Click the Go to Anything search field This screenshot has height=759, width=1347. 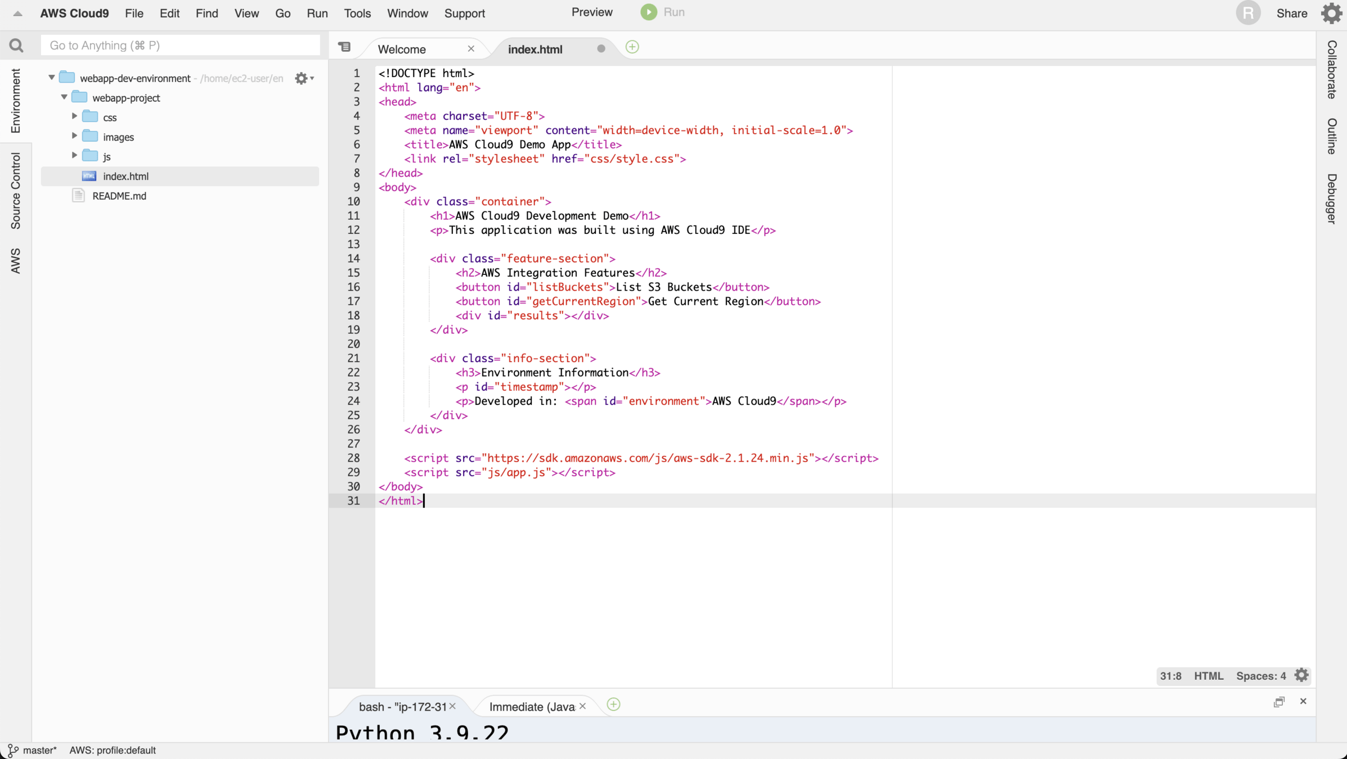click(180, 45)
